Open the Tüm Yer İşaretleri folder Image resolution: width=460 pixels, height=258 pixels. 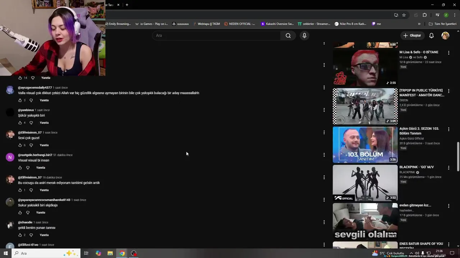(442, 24)
